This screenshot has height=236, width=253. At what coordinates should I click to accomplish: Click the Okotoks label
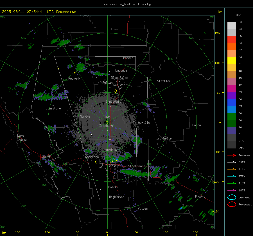pos(112,187)
